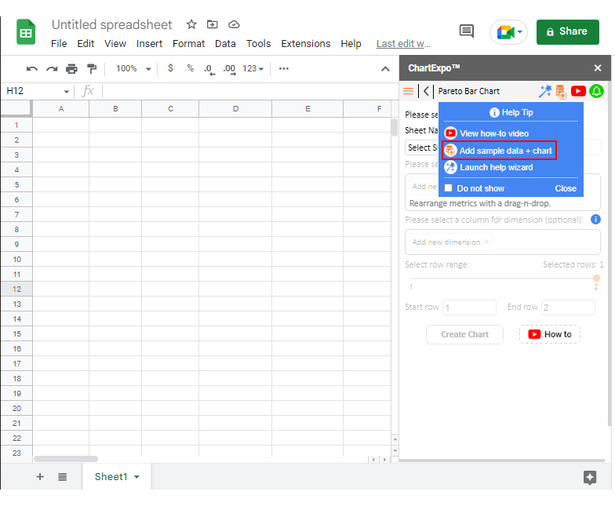Click the Untitled spreadsheet title

[x=111, y=25]
